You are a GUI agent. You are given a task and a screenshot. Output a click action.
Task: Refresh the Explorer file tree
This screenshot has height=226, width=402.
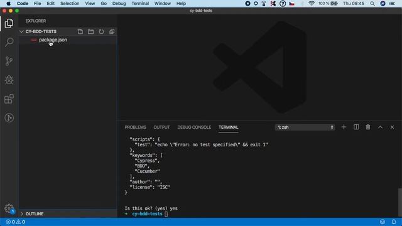click(101, 31)
